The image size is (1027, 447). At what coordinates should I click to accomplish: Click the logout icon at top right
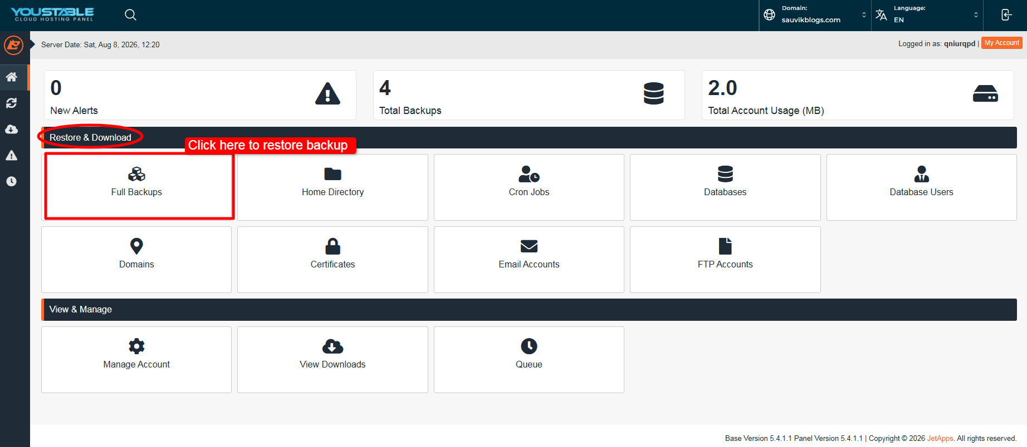click(x=1006, y=15)
